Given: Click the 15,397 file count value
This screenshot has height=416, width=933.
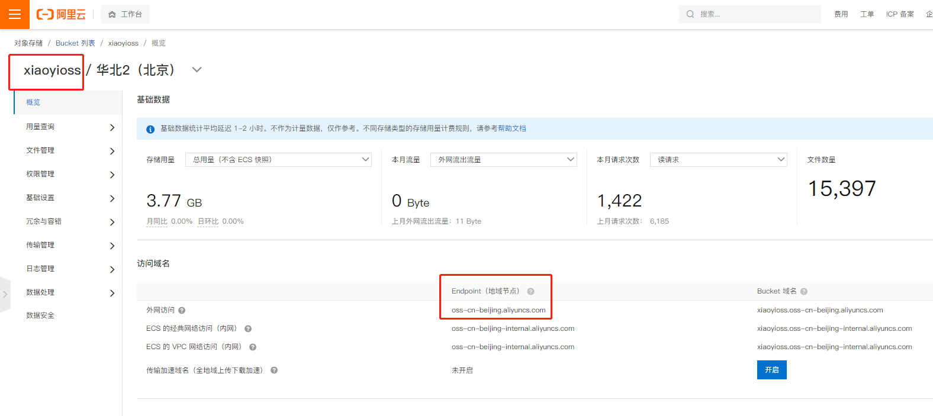Looking at the screenshot, I should (842, 189).
